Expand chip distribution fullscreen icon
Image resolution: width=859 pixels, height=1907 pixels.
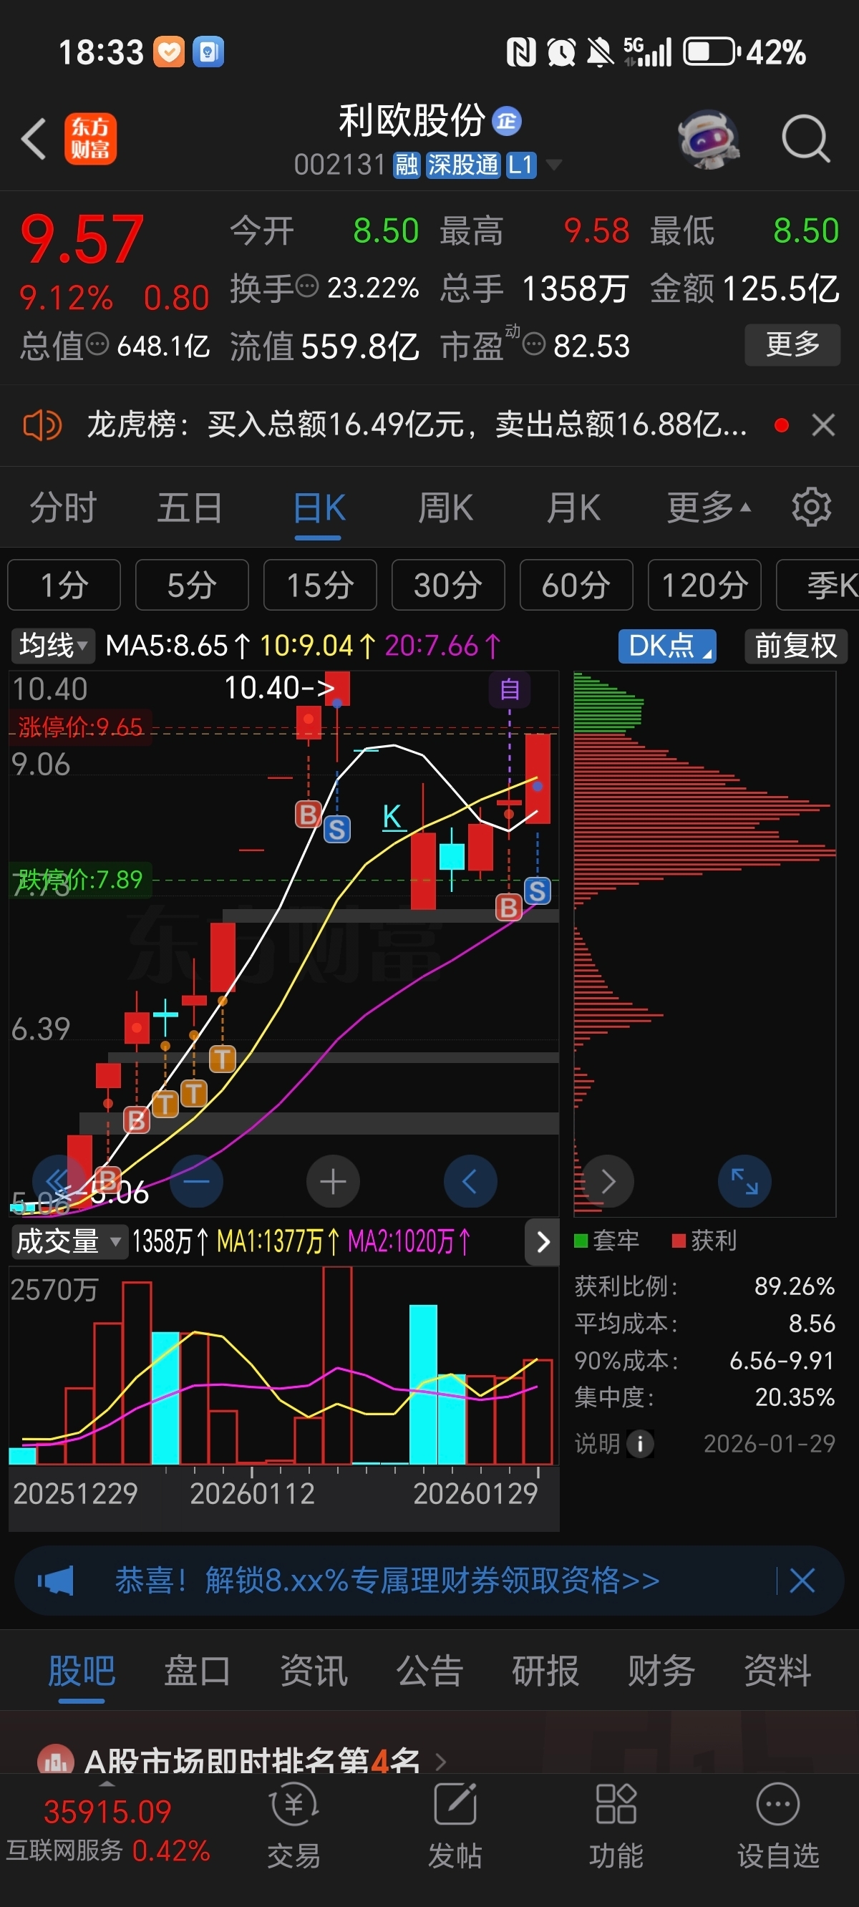745,1180
